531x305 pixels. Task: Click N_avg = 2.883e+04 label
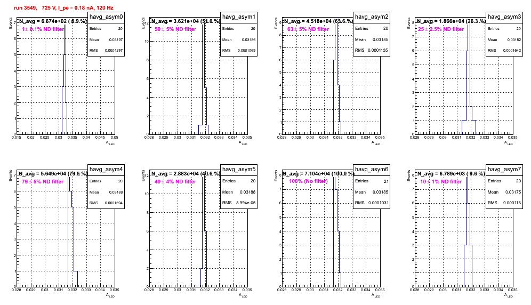[x=186, y=174]
